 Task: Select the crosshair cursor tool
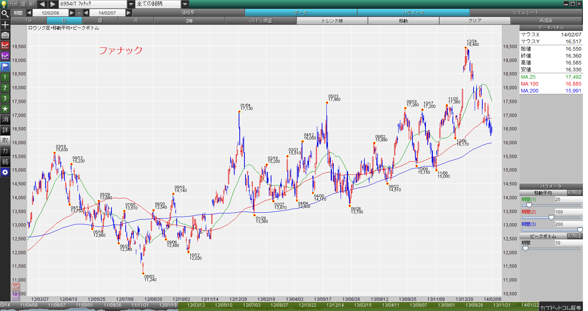pos(5,25)
